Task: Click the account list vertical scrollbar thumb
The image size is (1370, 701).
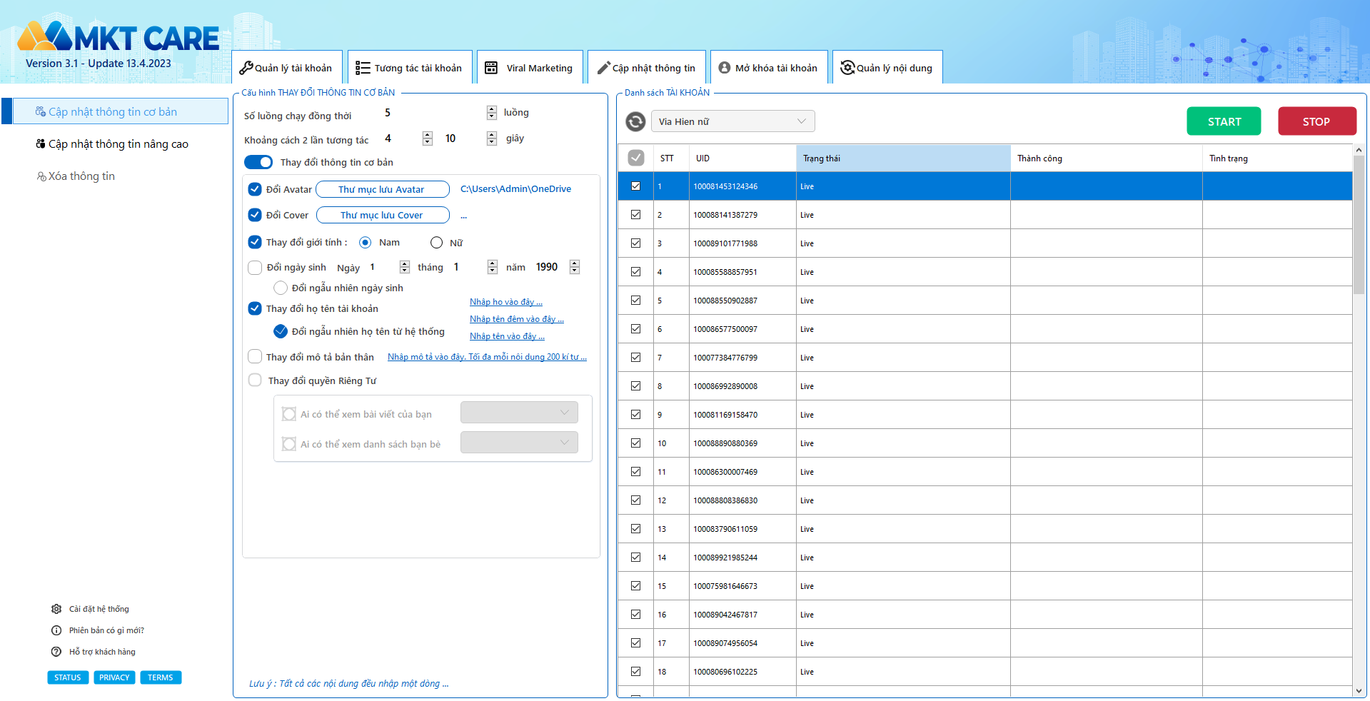Action: [x=1359, y=225]
